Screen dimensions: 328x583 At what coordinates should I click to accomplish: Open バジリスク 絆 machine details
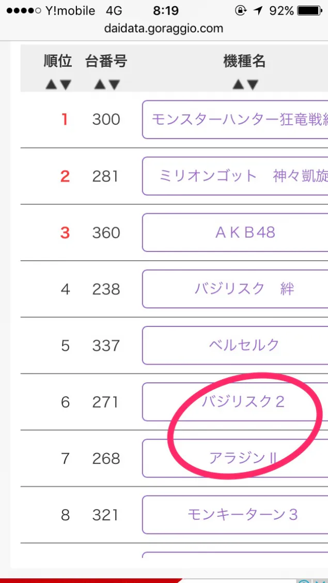pyautogui.click(x=235, y=289)
